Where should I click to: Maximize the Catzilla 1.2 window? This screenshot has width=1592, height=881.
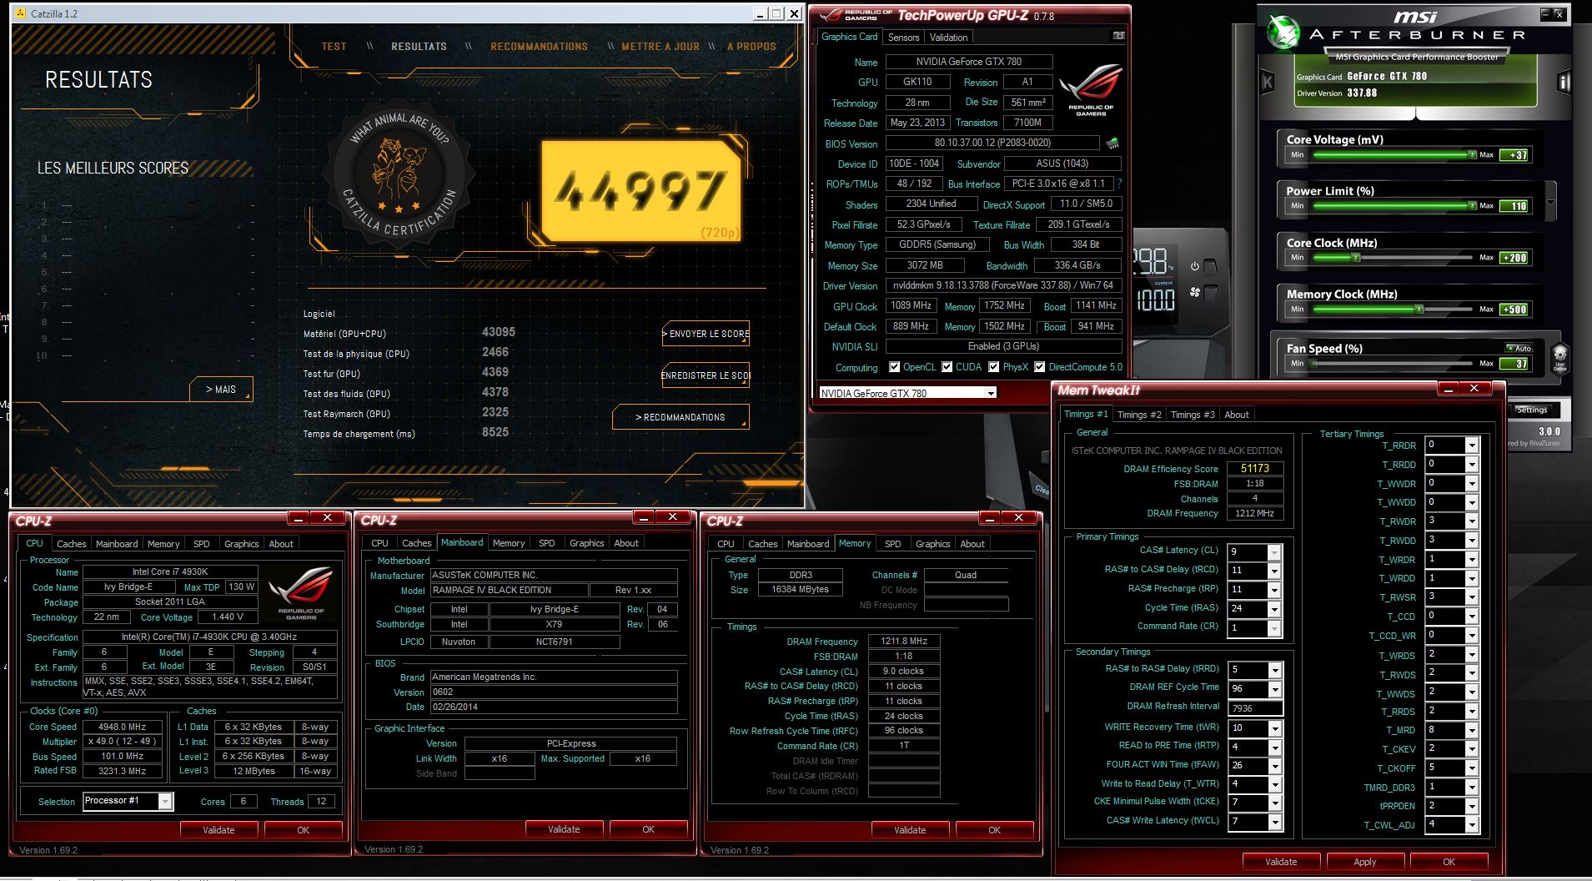pos(776,13)
